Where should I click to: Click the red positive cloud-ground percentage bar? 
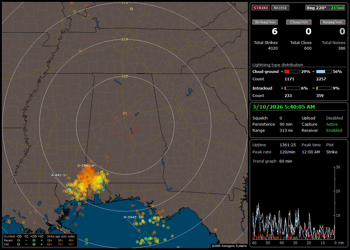pos(292,71)
